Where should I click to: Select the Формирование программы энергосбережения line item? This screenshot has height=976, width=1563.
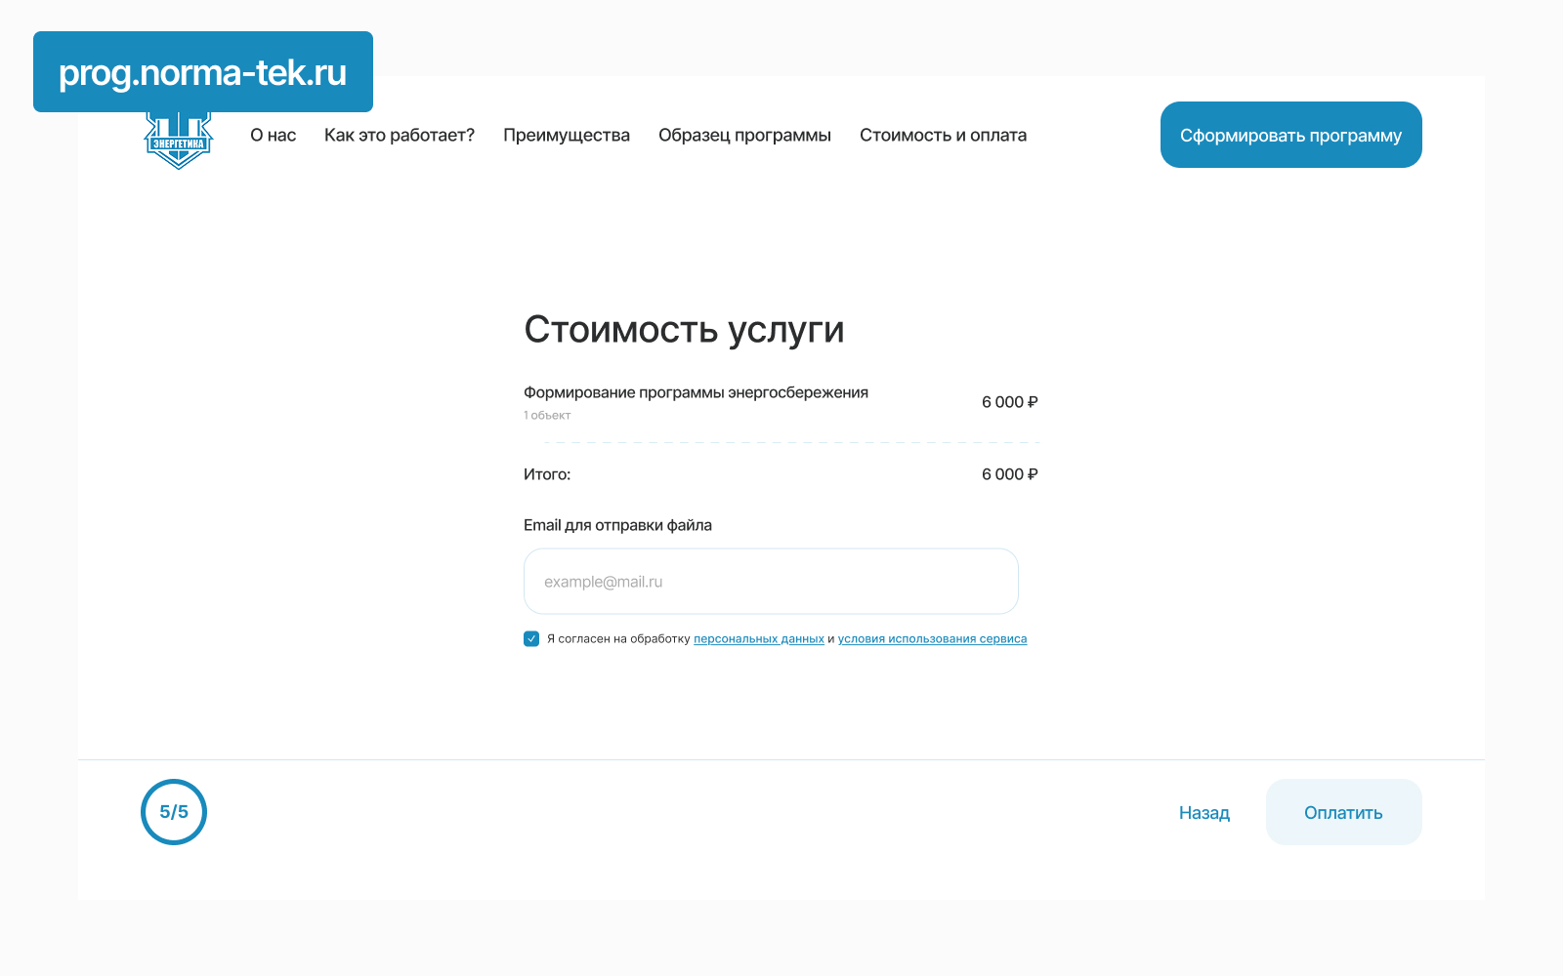point(695,392)
